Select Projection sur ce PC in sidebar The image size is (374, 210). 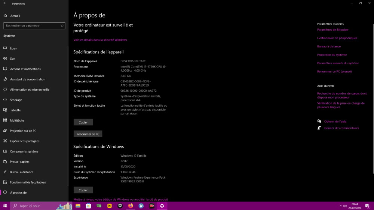click(23, 131)
